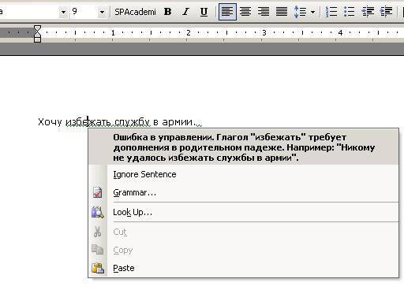Click the Copy pages icon
This screenshot has width=404, height=290.
click(97, 250)
